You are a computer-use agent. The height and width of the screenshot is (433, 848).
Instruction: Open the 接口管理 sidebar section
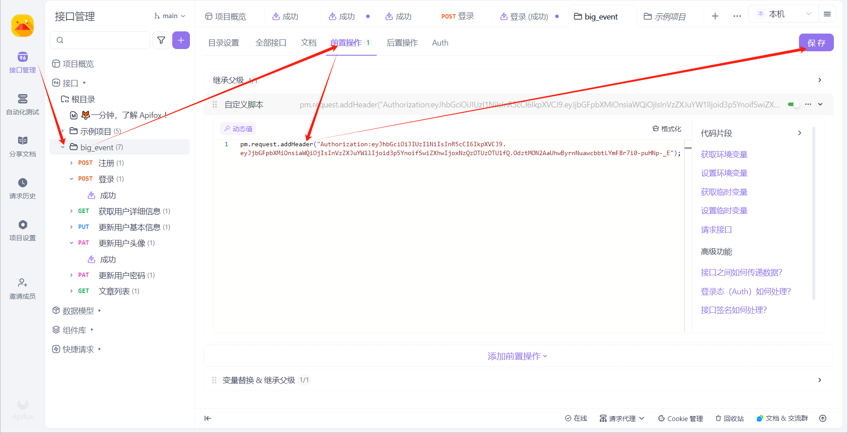pyautogui.click(x=23, y=62)
